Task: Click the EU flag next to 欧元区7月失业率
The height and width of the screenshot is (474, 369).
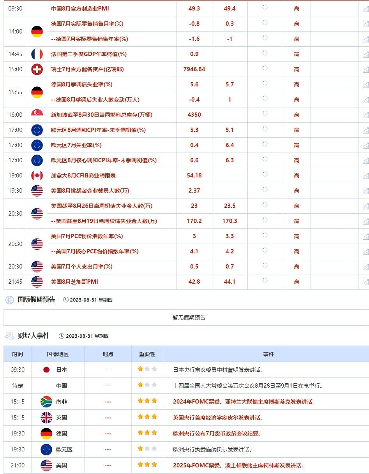Action: pos(37,145)
